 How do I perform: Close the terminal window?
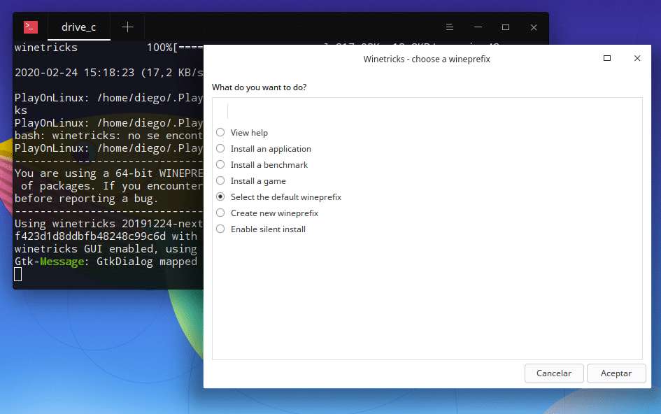tap(534, 27)
